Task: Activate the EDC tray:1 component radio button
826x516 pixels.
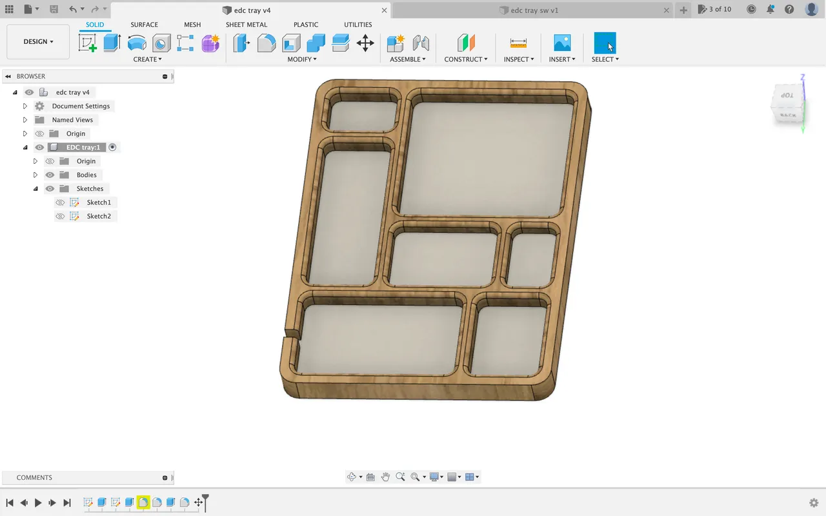Action: [112, 147]
